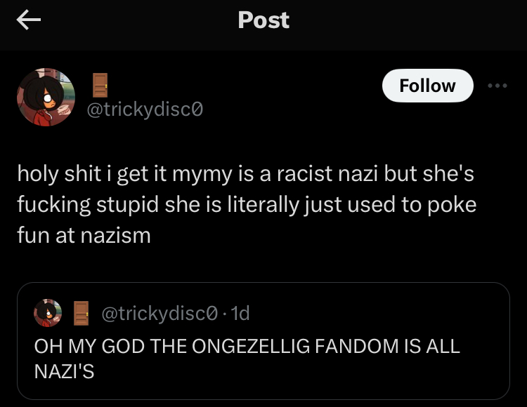Click main post text starting 'holy shit'
The image size is (527, 407).
point(247,204)
